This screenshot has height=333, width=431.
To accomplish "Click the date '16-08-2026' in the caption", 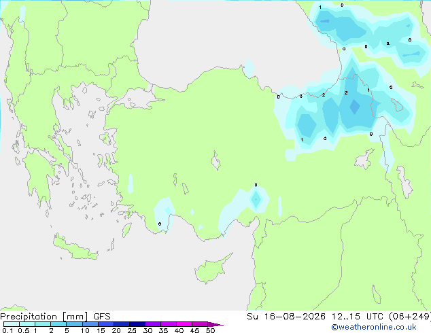I will tap(294, 317).
